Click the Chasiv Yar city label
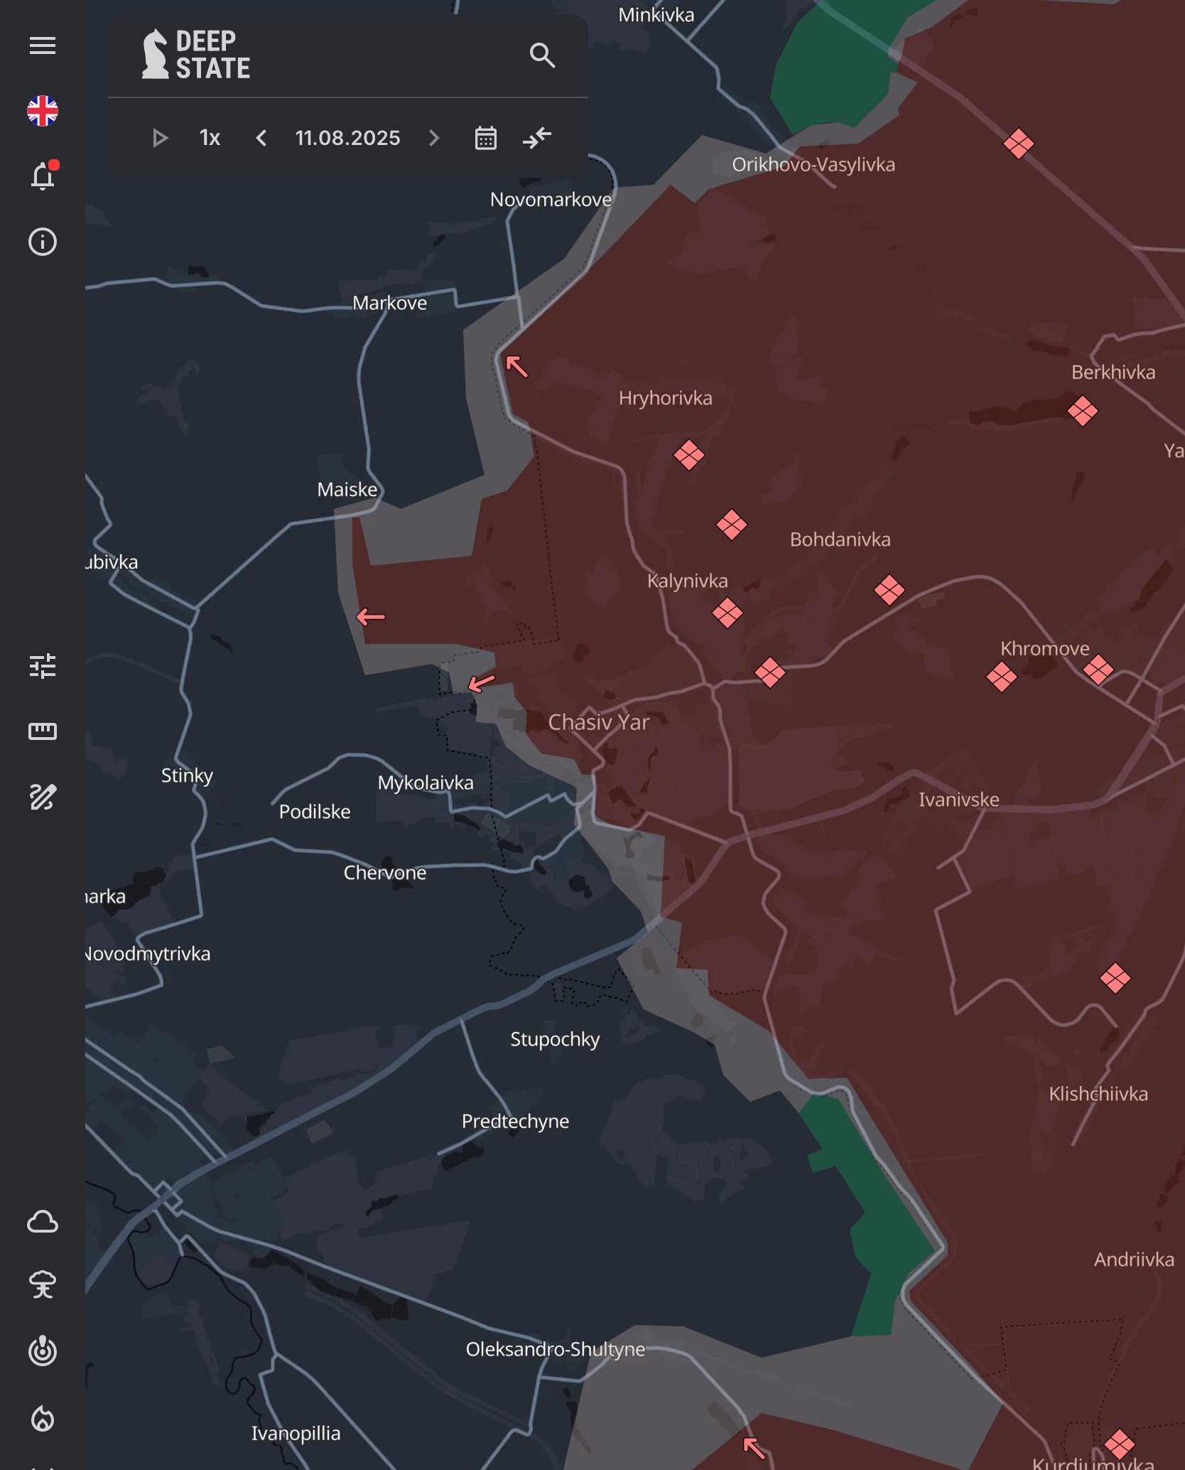The image size is (1185, 1470). pyautogui.click(x=599, y=722)
